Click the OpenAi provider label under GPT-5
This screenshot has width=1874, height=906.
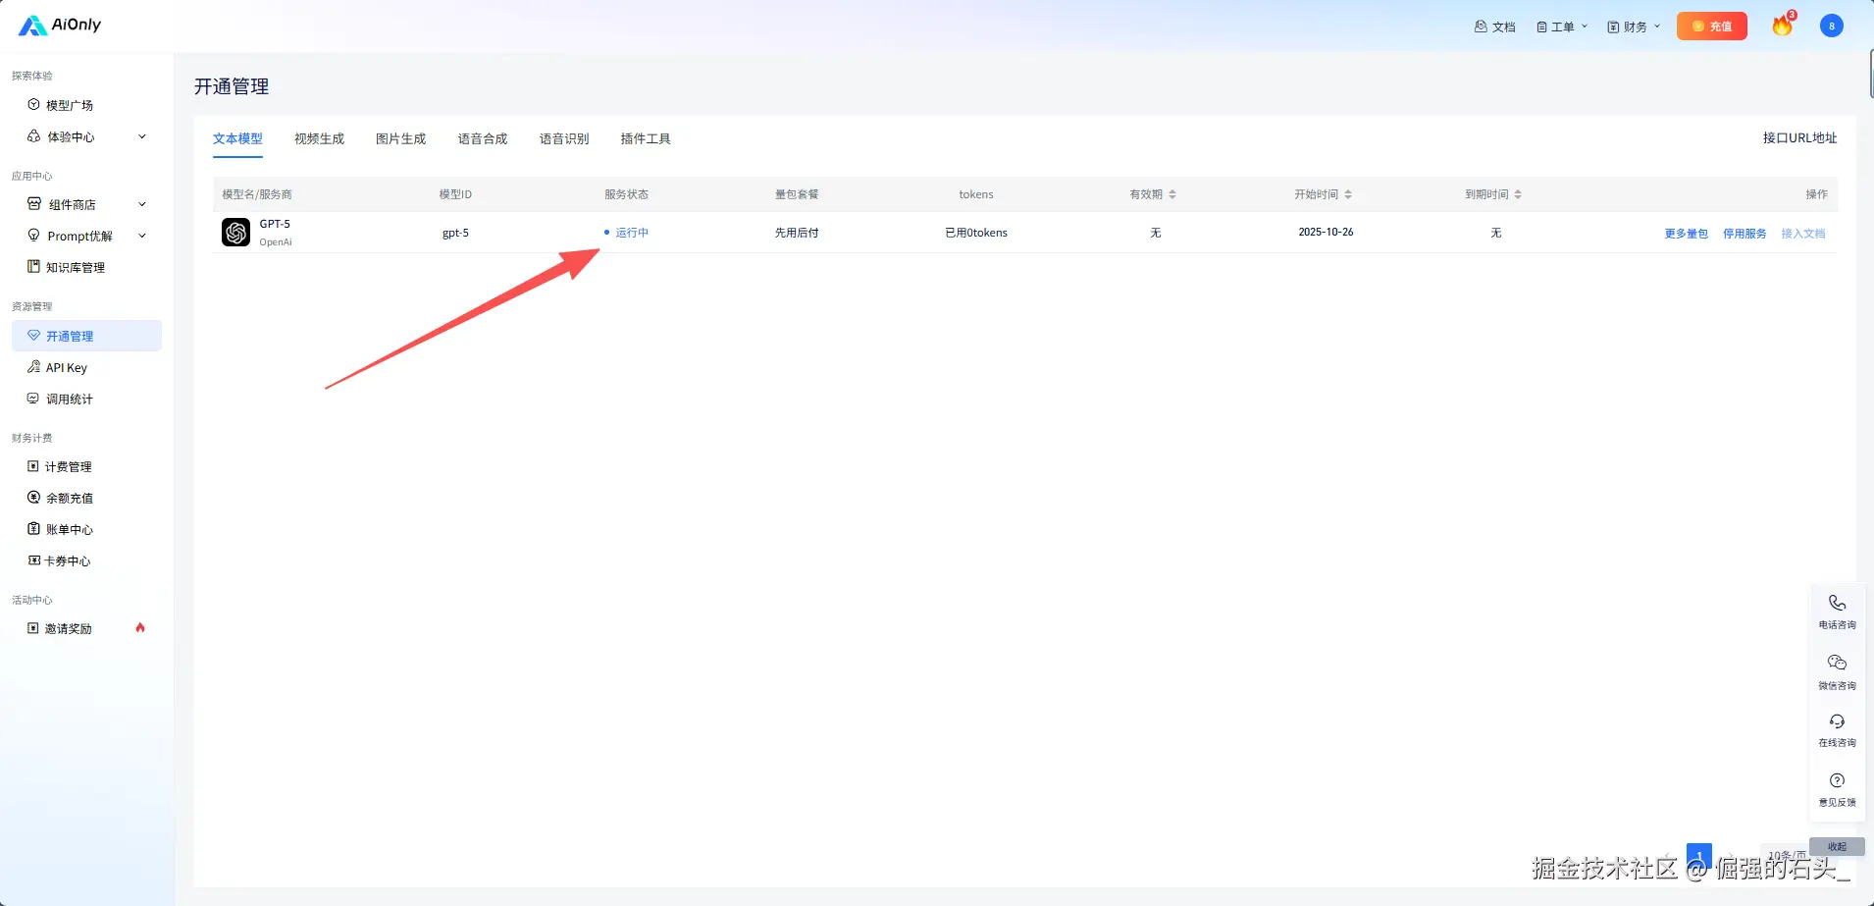tap(276, 242)
